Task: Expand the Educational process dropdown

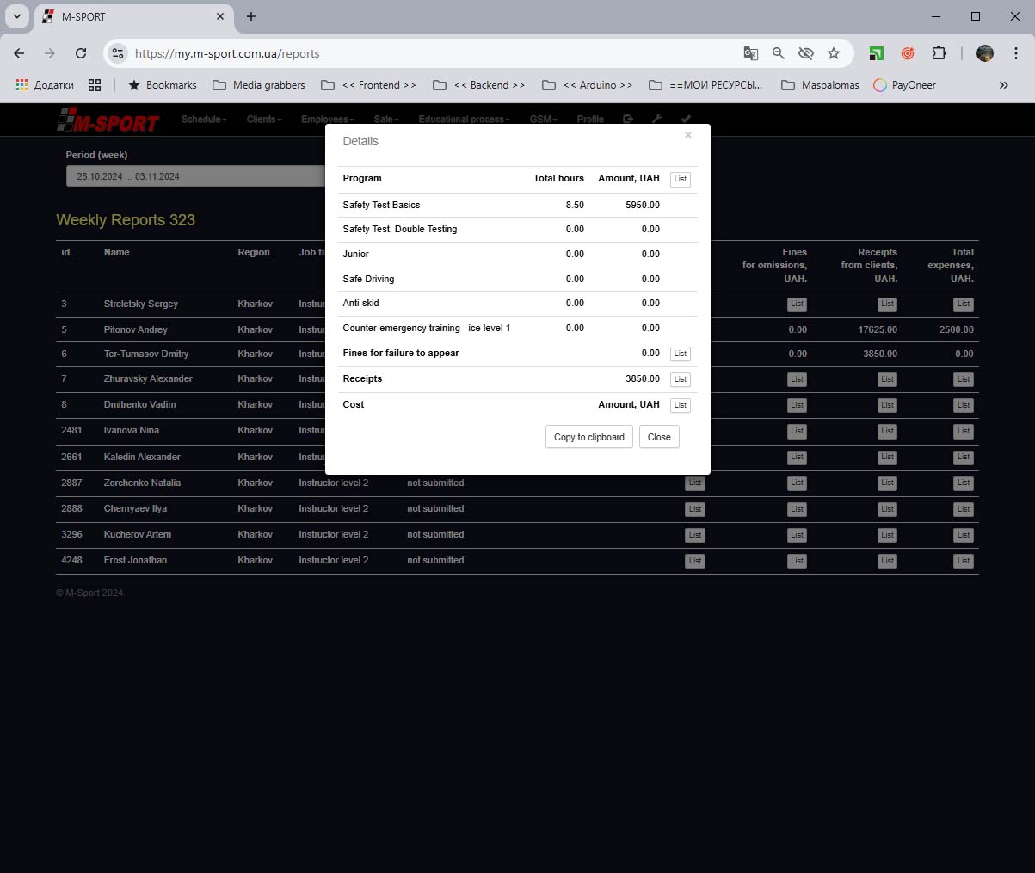Action: (464, 119)
